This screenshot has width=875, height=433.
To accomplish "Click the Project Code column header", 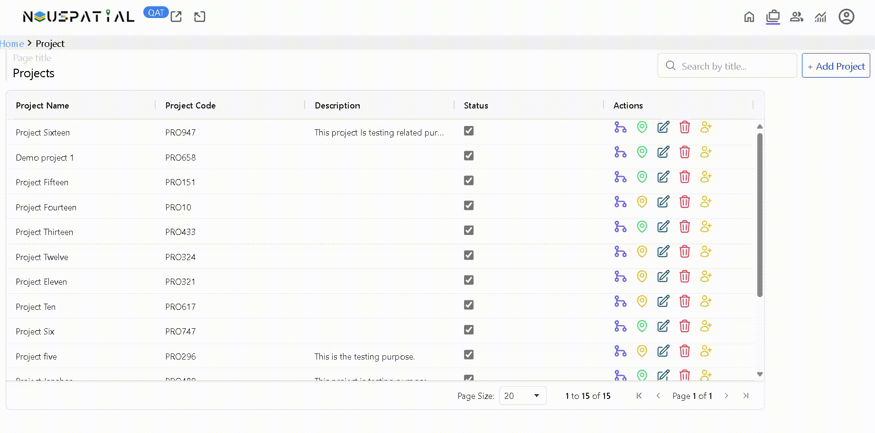I will 190,106.
